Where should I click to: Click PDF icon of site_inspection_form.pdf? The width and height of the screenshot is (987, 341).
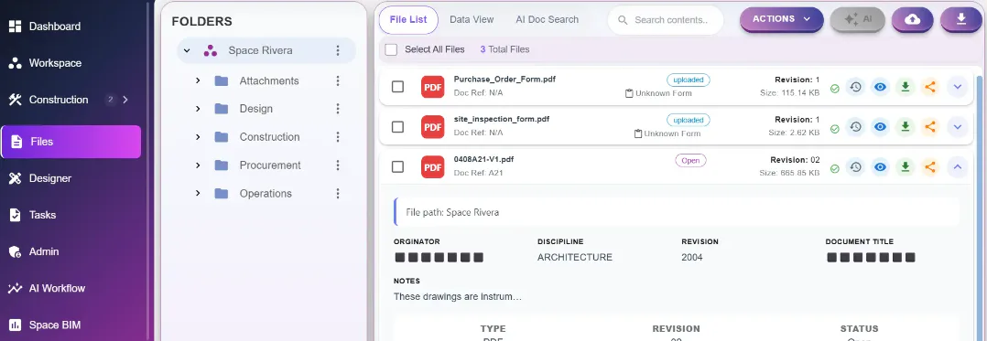[x=433, y=127]
